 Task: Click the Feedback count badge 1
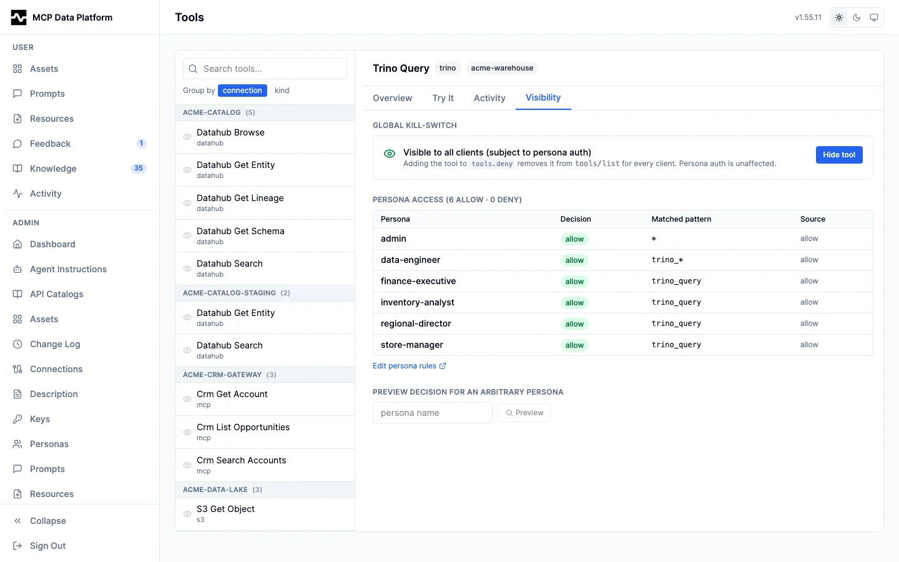click(x=142, y=144)
